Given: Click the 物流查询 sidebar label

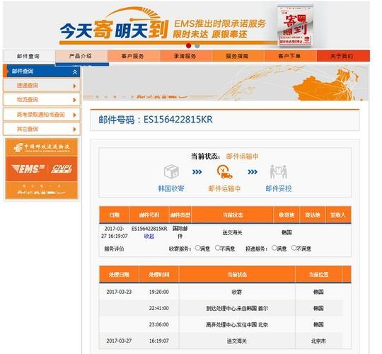Looking at the screenshot, I should tap(28, 100).
